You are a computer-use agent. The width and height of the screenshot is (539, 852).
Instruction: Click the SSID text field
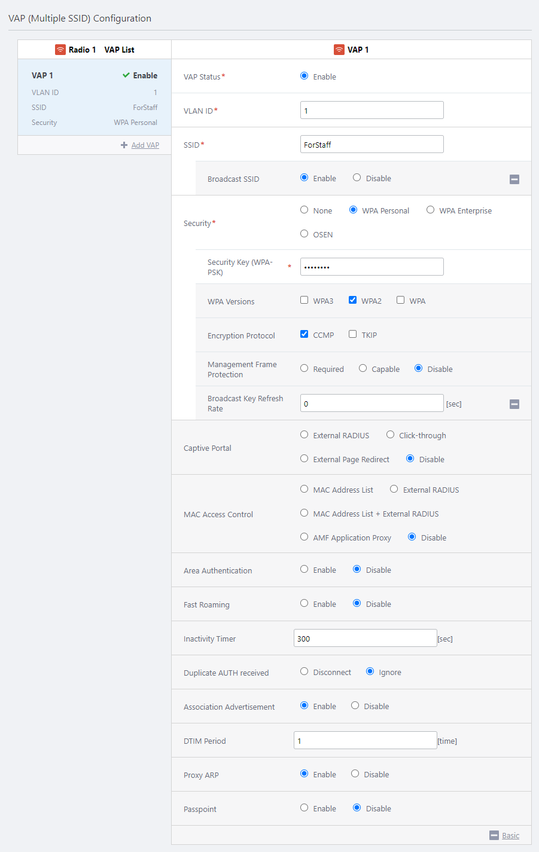[371, 144]
